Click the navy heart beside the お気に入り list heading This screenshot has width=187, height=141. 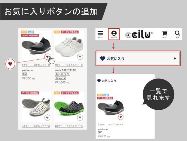(x=99, y=81)
